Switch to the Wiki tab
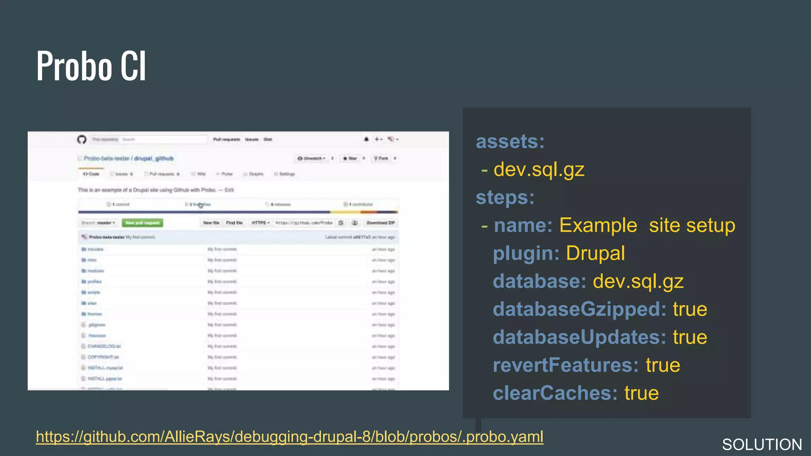This screenshot has height=456, width=811. (199, 174)
